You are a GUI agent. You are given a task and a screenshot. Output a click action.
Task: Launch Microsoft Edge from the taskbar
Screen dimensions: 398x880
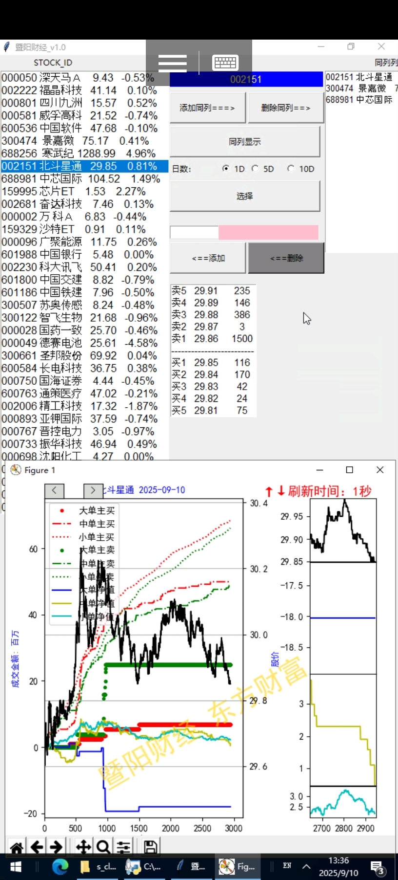[x=60, y=867]
